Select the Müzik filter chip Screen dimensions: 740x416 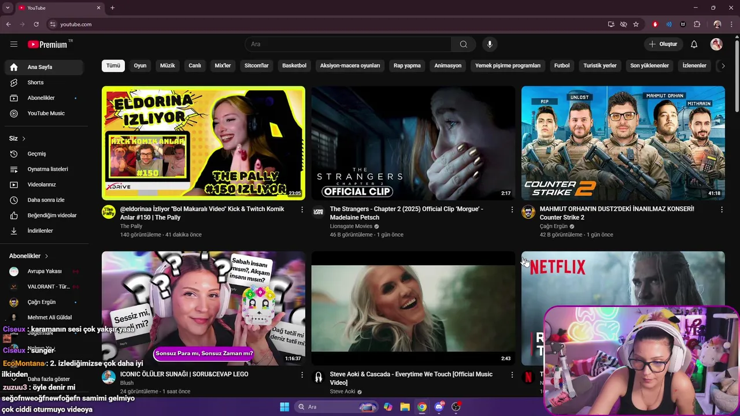coord(168,66)
